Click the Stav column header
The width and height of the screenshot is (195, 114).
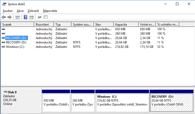(x=104, y=24)
